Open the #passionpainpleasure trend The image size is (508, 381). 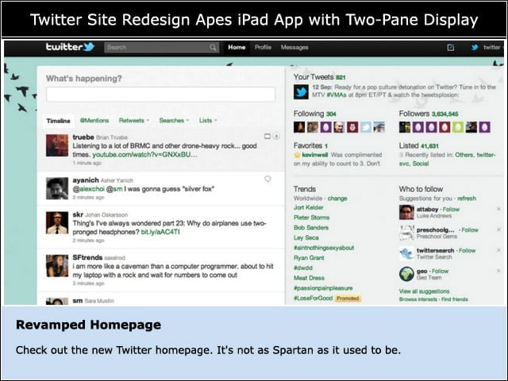[x=323, y=288]
